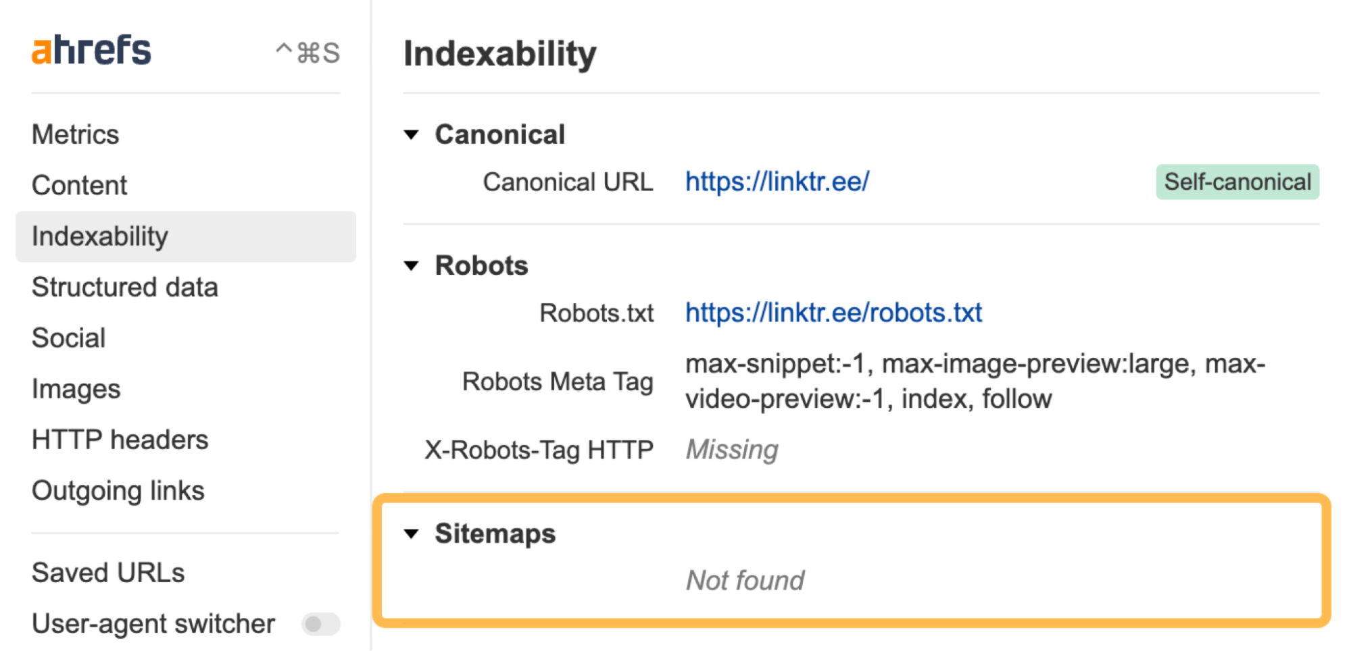Image resolution: width=1351 pixels, height=651 pixels.
Task: Switch to the Content section
Action: tap(78, 184)
